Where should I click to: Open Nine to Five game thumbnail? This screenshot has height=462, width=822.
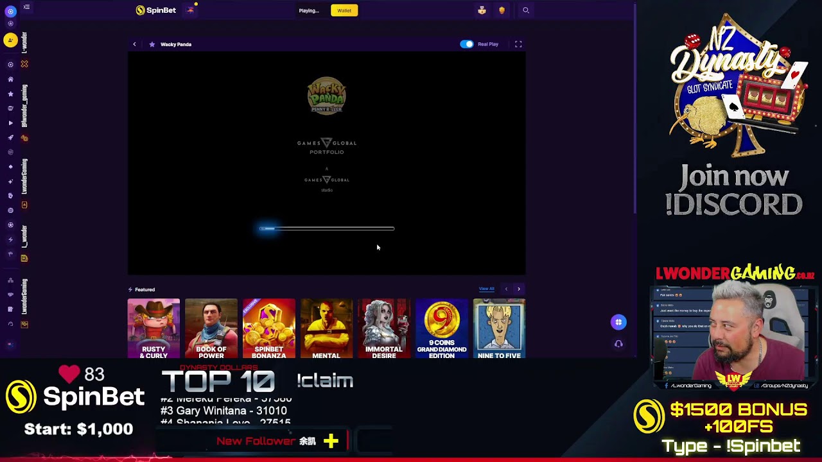(499, 329)
